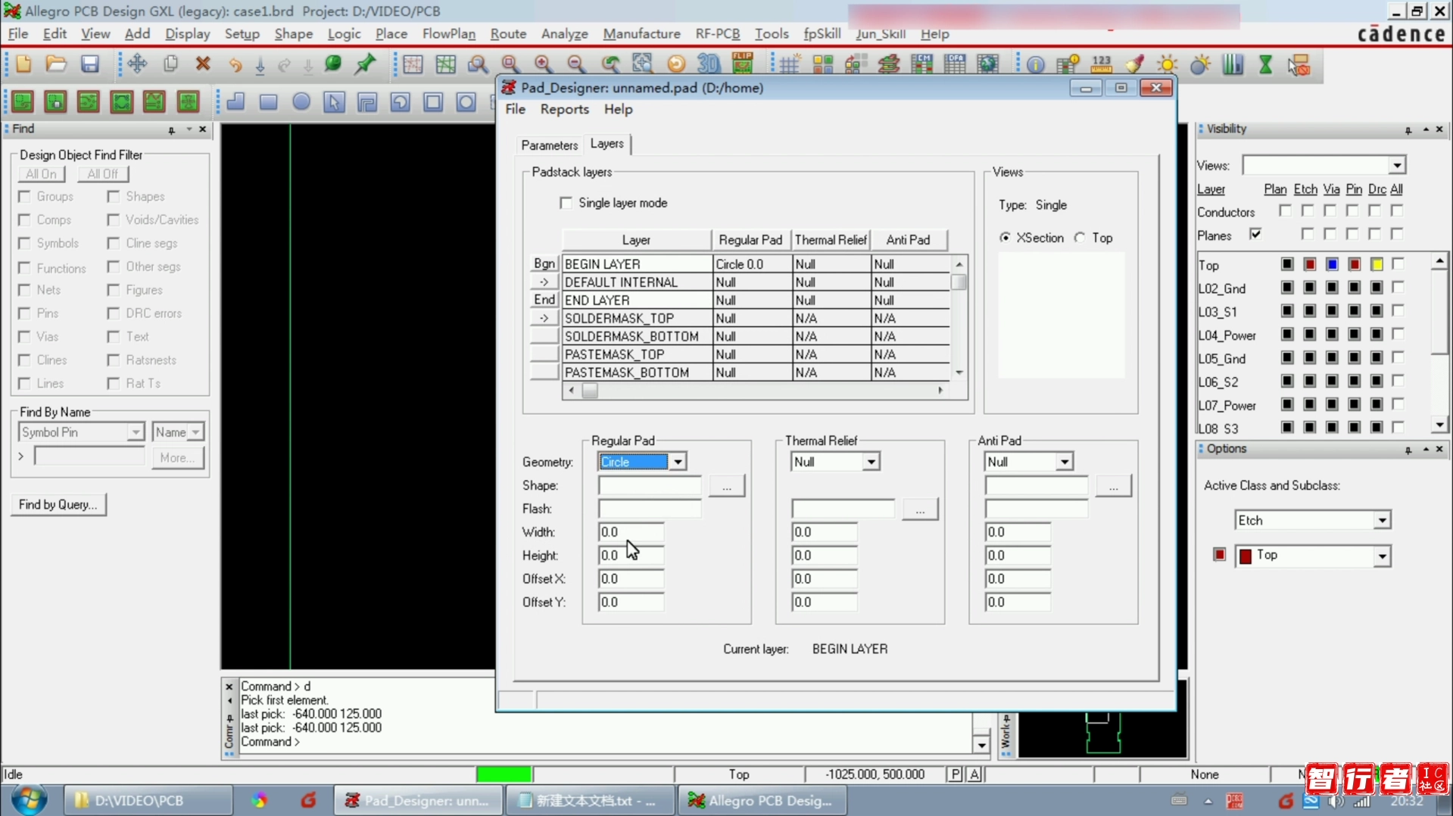
Task: Click the shape select arrow tool
Action: [334, 101]
